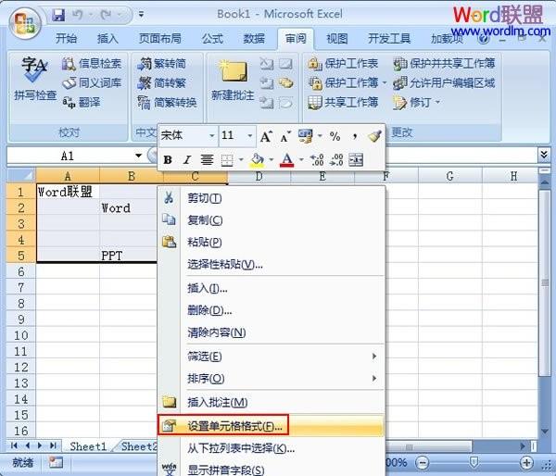The image size is (556, 476).
Task: Apply comma style from mini toolbar
Action: pyautogui.click(x=355, y=136)
